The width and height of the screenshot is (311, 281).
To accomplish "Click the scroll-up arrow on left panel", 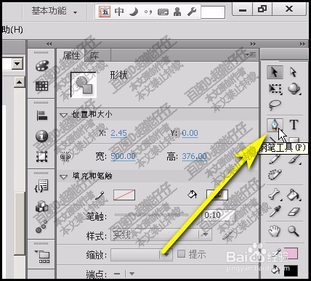I will click(19, 83).
